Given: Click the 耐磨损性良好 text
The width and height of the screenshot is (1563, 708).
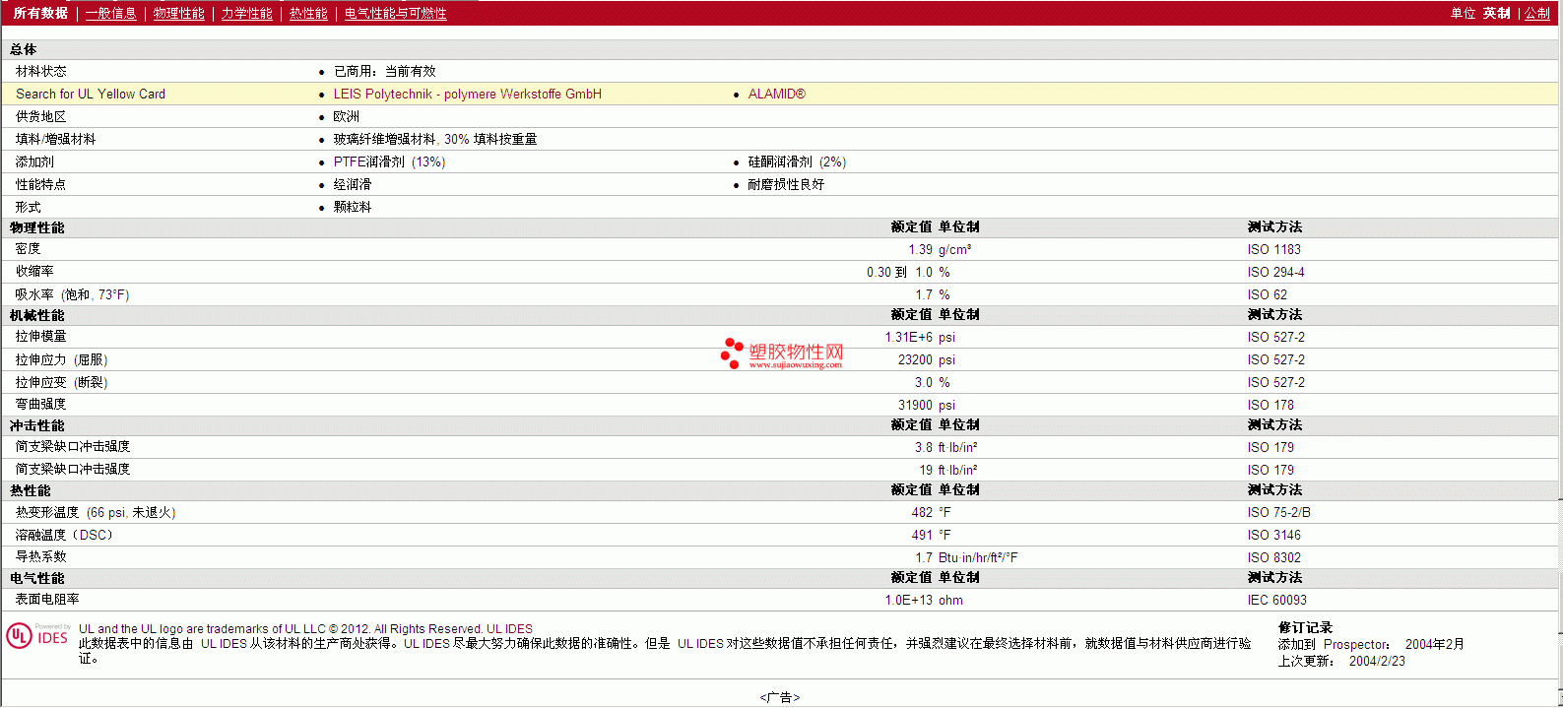Looking at the screenshot, I should pyautogui.click(x=786, y=184).
